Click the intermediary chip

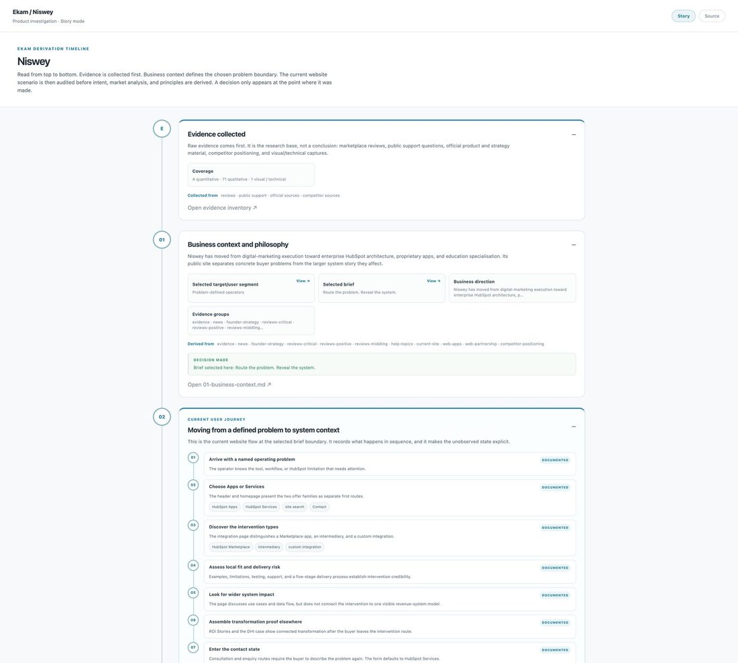(269, 547)
